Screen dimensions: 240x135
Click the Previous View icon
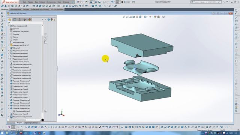(130, 17)
